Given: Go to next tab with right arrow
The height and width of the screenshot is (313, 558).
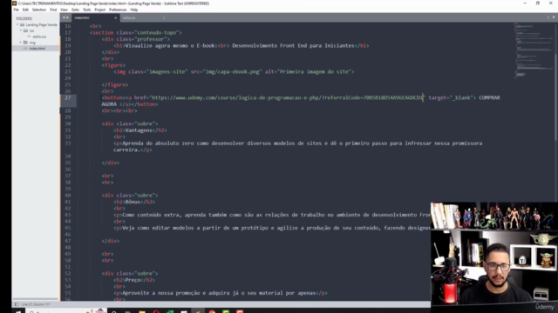Looking at the screenshot, I should pyautogui.click(x=67, y=17).
